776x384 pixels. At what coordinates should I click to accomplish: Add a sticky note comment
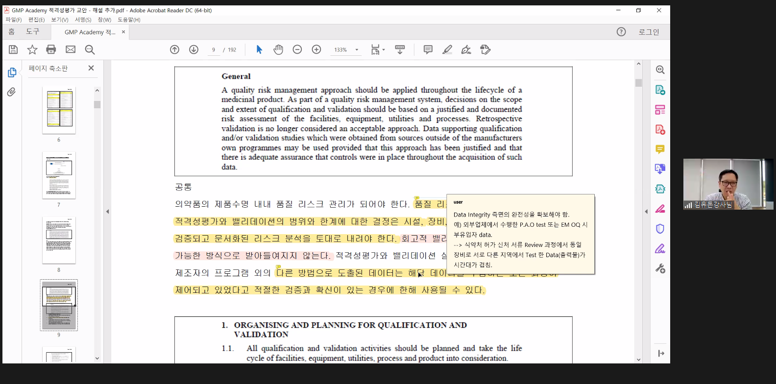tap(428, 49)
